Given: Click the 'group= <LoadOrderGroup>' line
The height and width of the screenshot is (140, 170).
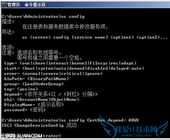Looking at the screenshot, I should [34, 84].
